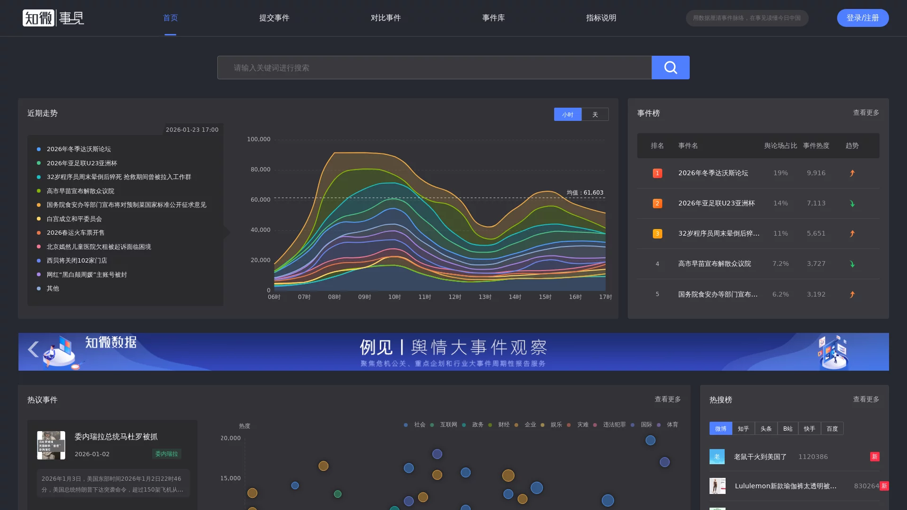Click banner previous arrow chevron
The height and width of the screenshot is (510, 907).
pos(33,349)
